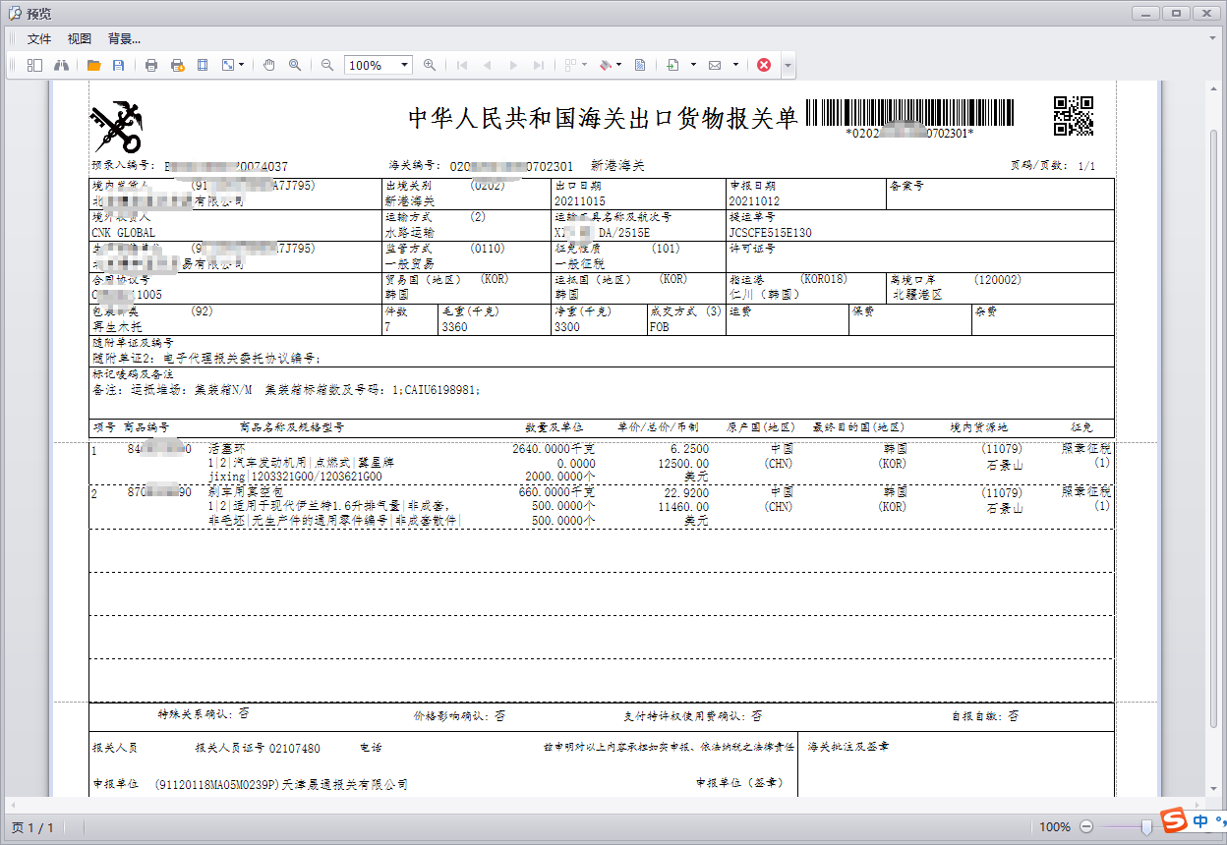Close preview with the red X icon

click(764, 65)
